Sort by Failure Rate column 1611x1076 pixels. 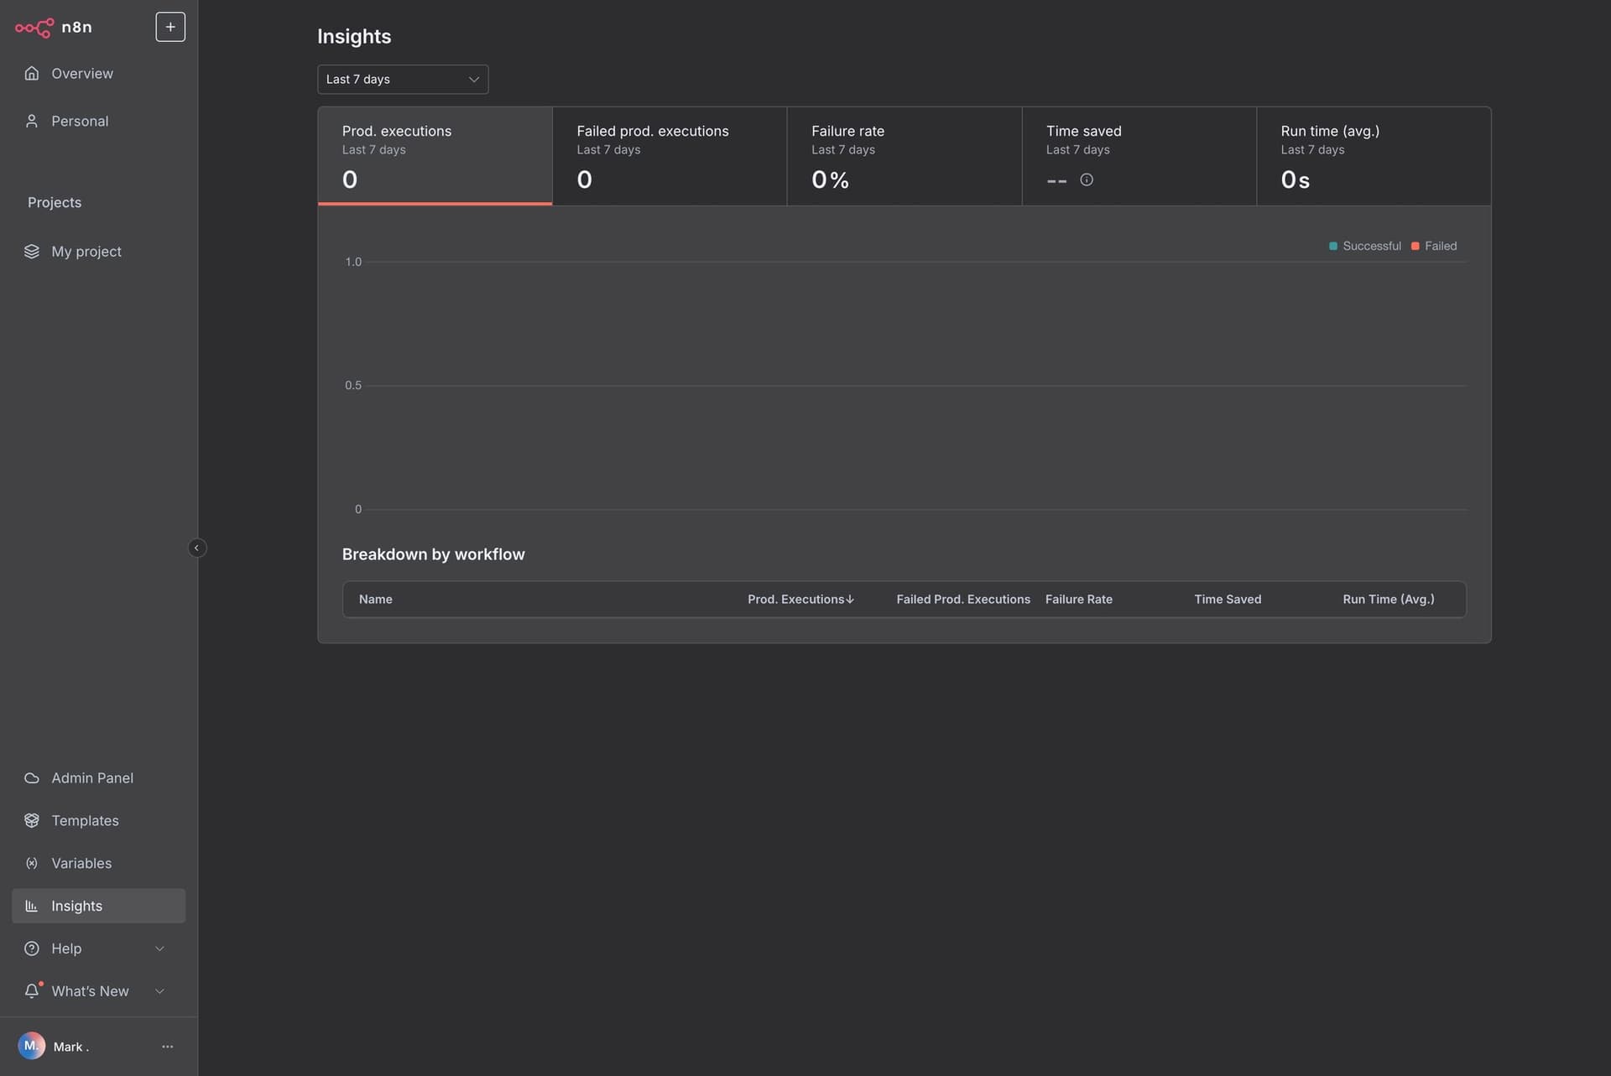(1079, 600)
